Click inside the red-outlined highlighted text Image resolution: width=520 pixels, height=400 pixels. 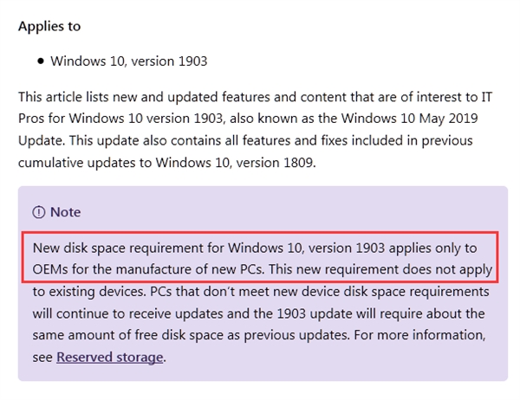tap(260, 259)
